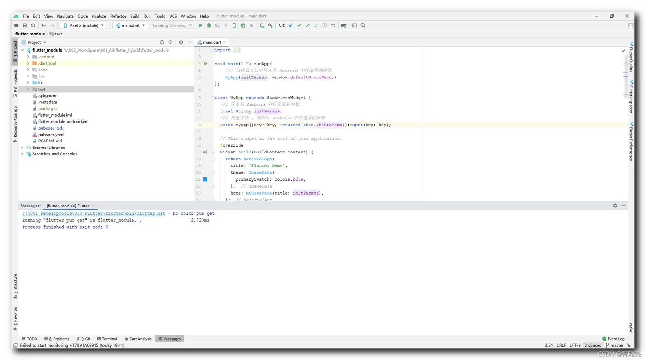This screenshot has height=360, width=646.
Task: Click the Attach debugger to process icon
Action: tap(243, 25)
